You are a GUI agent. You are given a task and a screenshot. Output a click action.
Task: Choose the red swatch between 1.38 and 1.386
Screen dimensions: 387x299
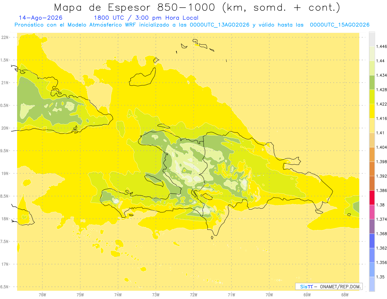[372, 197]
